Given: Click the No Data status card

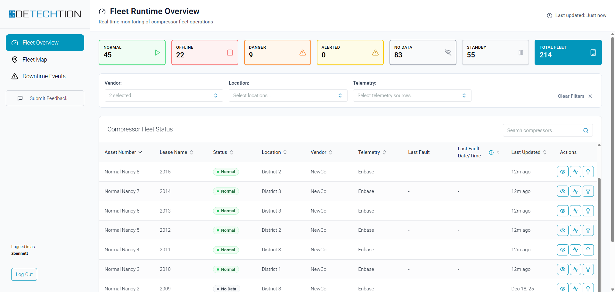Looking at the screenshot, I should point(422,52).
